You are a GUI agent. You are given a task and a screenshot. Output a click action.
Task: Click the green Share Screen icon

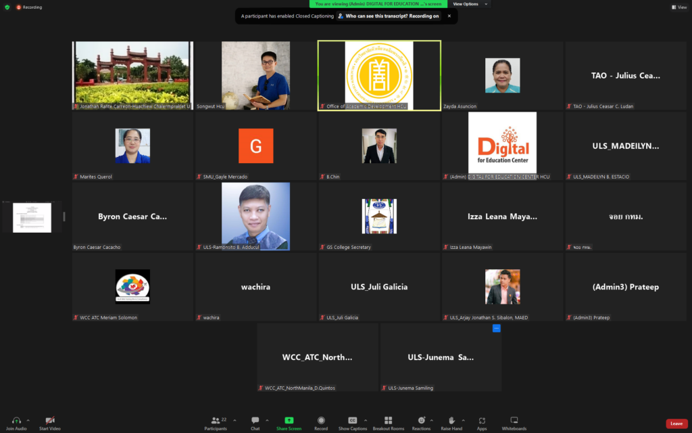pyautogui.click(x=289, y=420)
